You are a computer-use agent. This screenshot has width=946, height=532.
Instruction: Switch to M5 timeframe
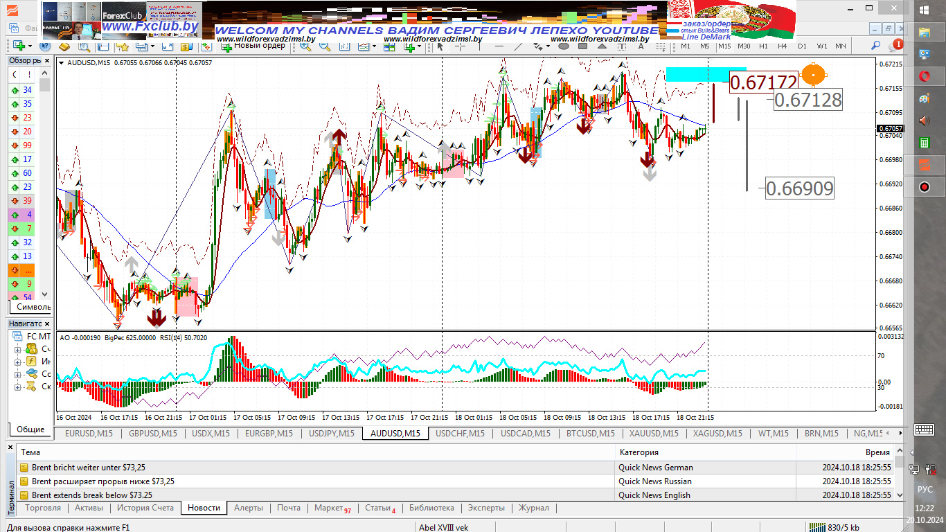[705, 46]
